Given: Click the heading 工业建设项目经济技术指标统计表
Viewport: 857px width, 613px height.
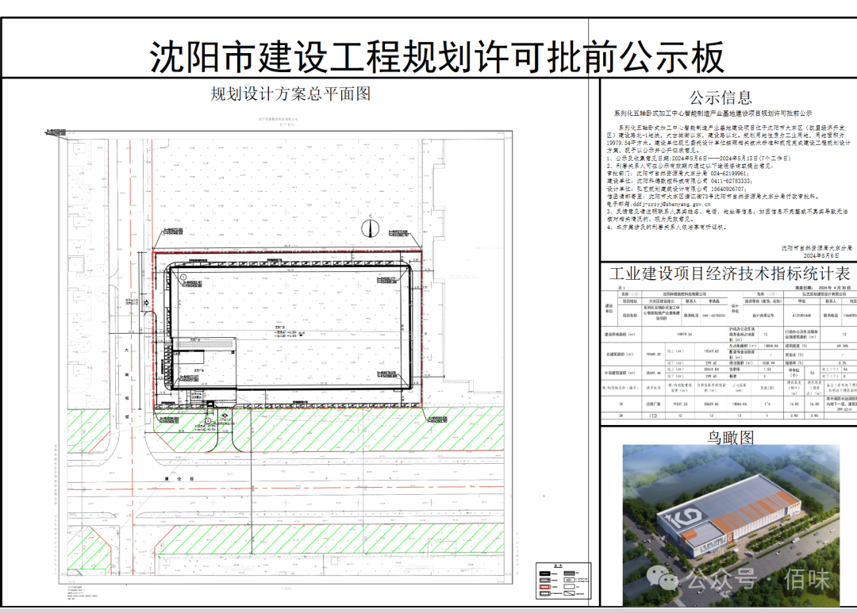Looking at the screenshot, I should pos(730,273).
